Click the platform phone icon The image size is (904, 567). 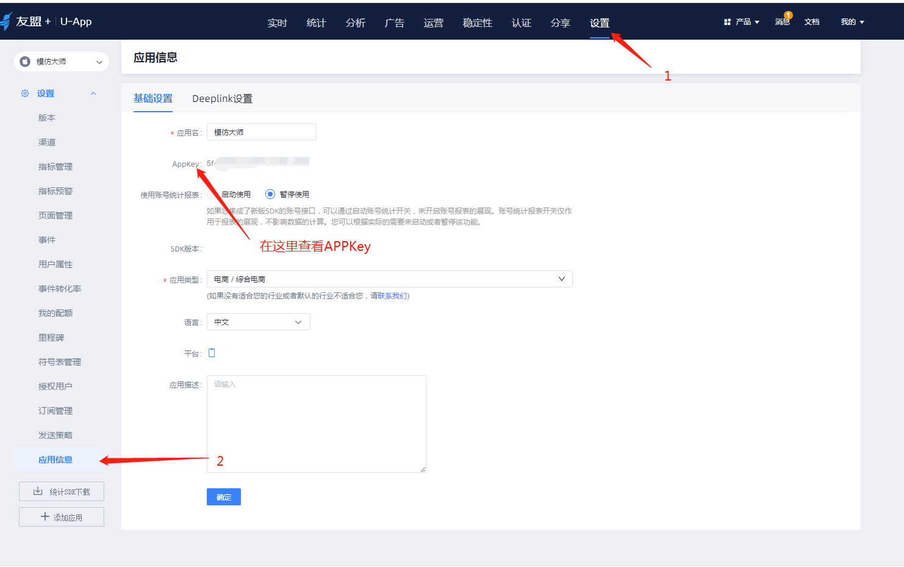[212, 353]
